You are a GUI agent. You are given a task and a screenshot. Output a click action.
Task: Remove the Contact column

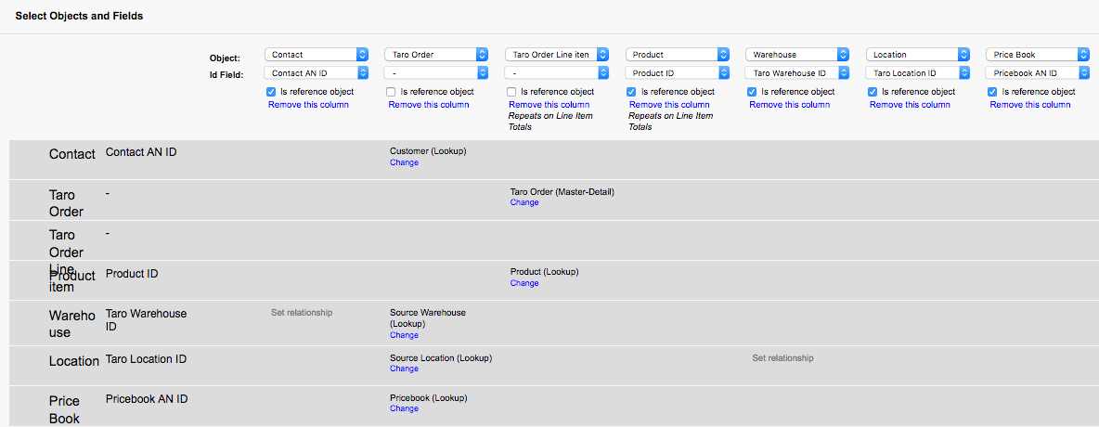[308, 105]
